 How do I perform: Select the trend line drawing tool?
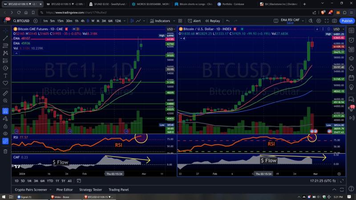pyautogui.click(x=5, y=38)
